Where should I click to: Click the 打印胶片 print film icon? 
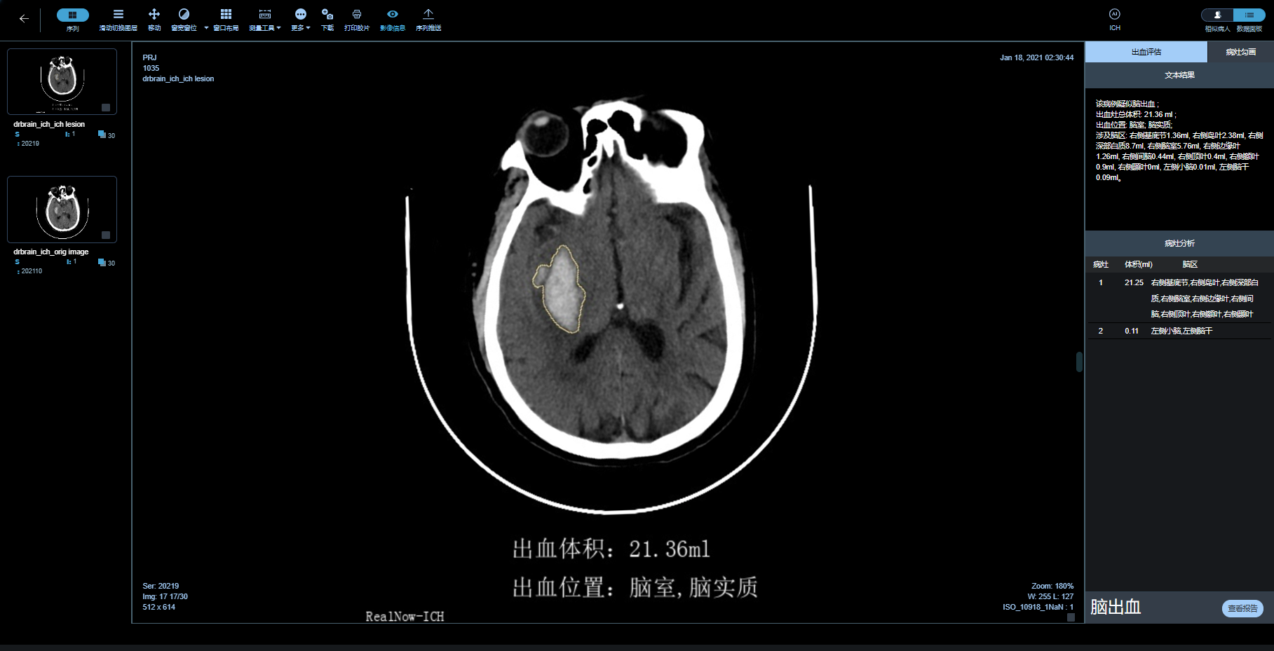[x=356, y=15]
